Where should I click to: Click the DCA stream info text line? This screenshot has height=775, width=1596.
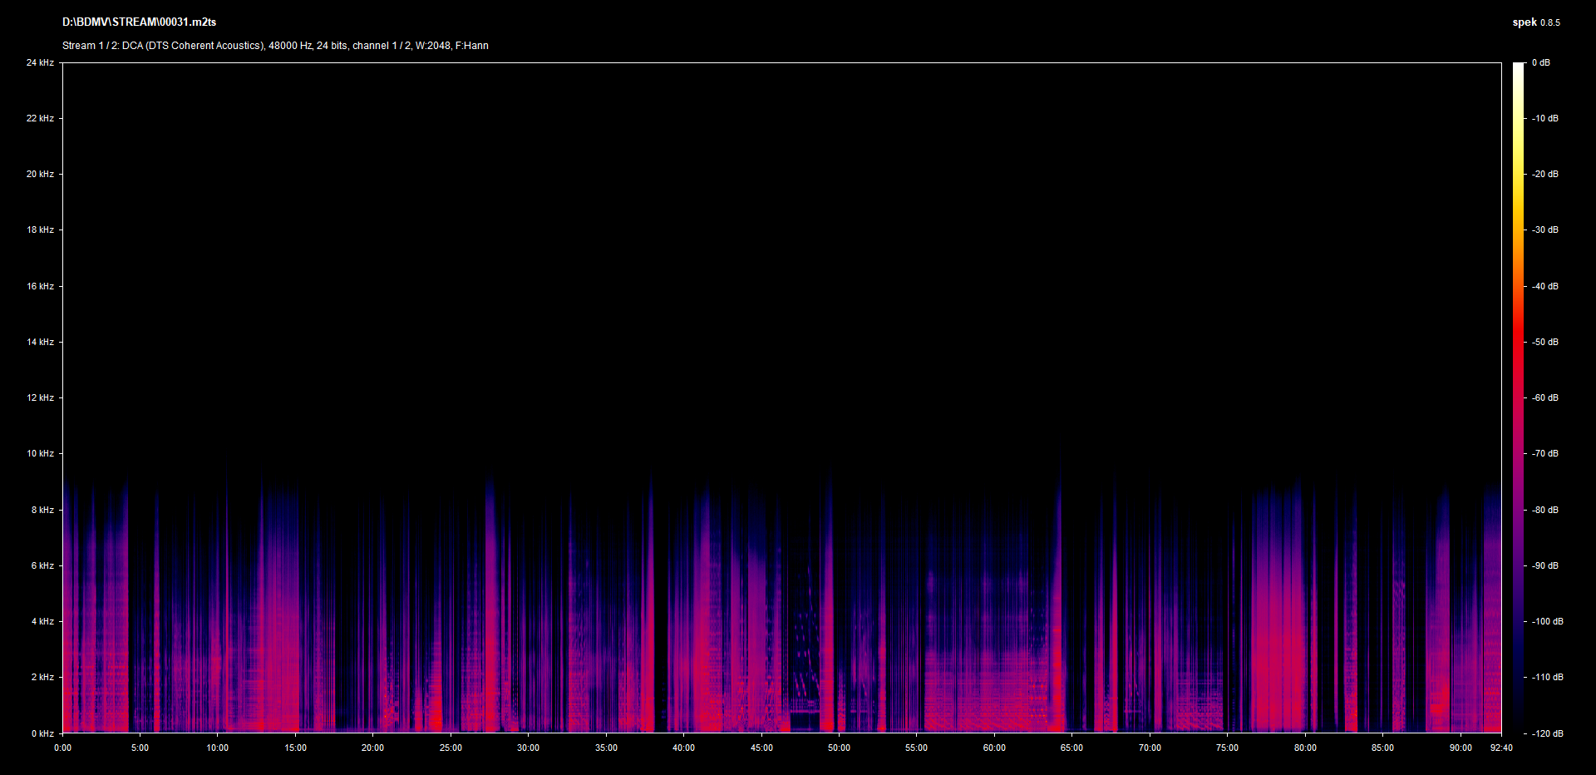tap(275, 46)
